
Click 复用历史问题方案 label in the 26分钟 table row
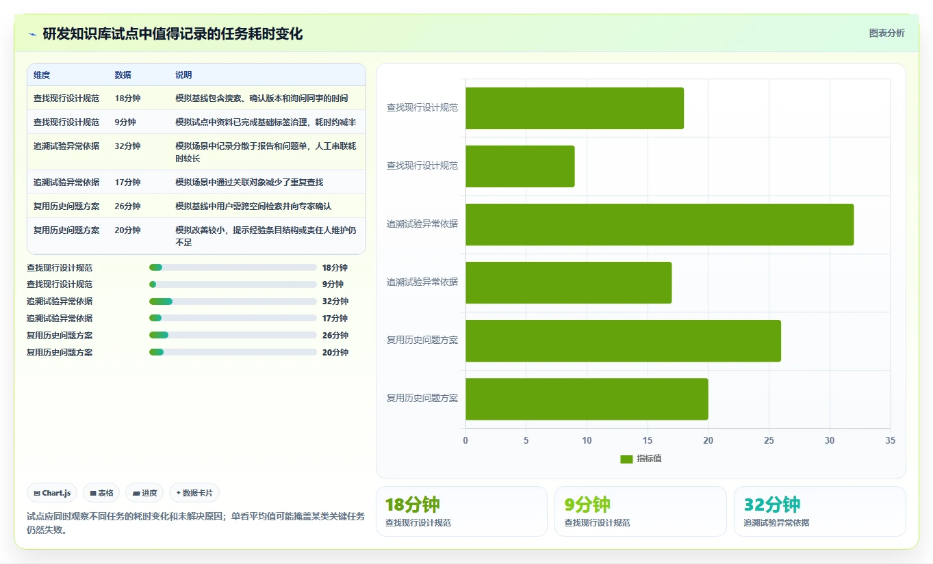(66, 206)
